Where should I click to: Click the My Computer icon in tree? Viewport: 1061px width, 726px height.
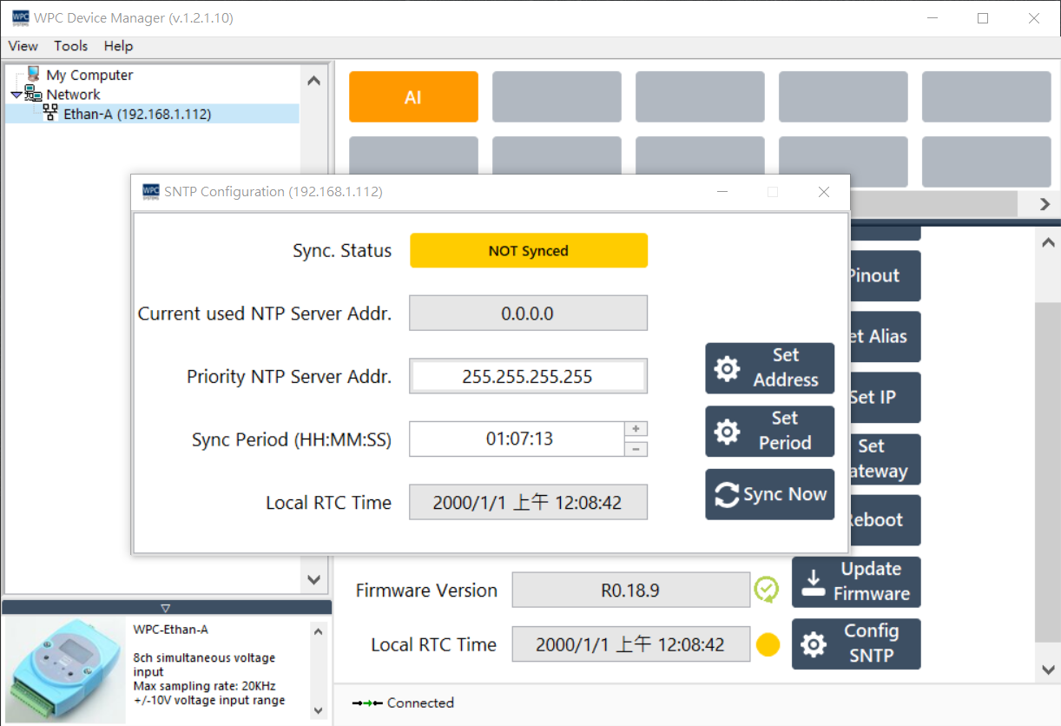(x=34, y=75)
